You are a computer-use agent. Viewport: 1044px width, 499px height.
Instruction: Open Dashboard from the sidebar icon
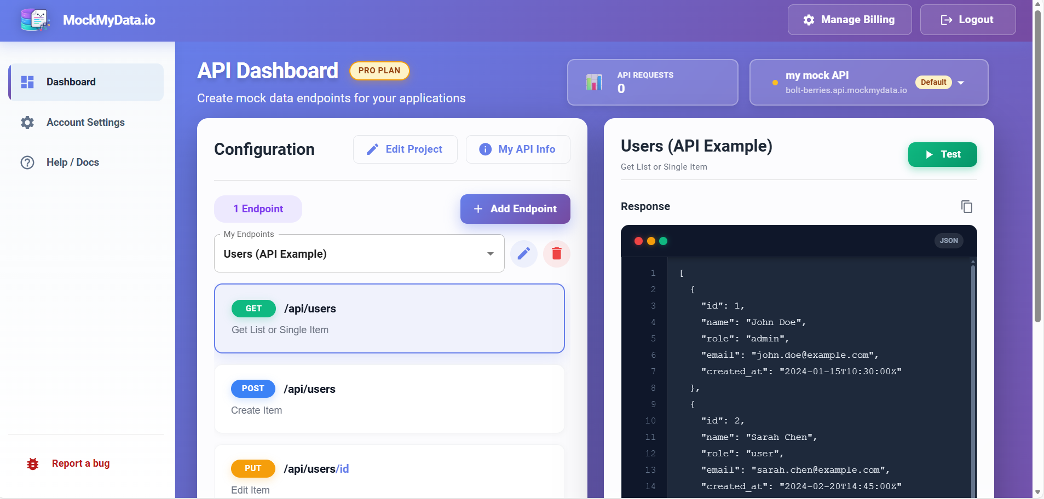(x=27, y=82)
